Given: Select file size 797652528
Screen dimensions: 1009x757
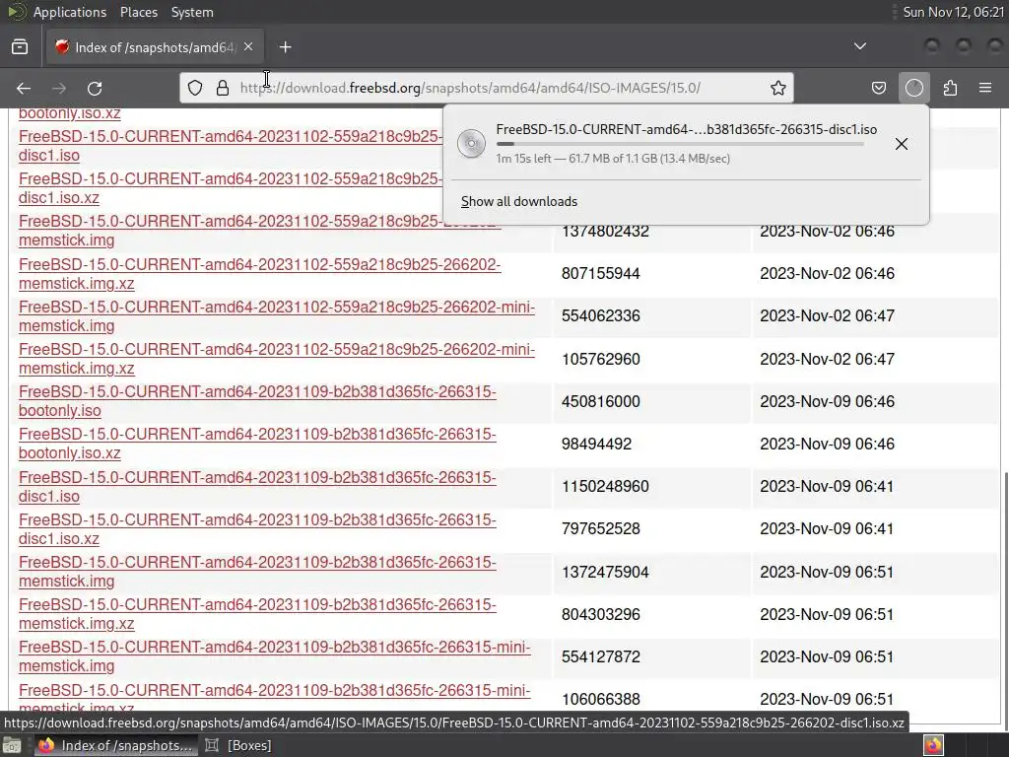Looking at the screenshot, I should click(x=600, y=529).
